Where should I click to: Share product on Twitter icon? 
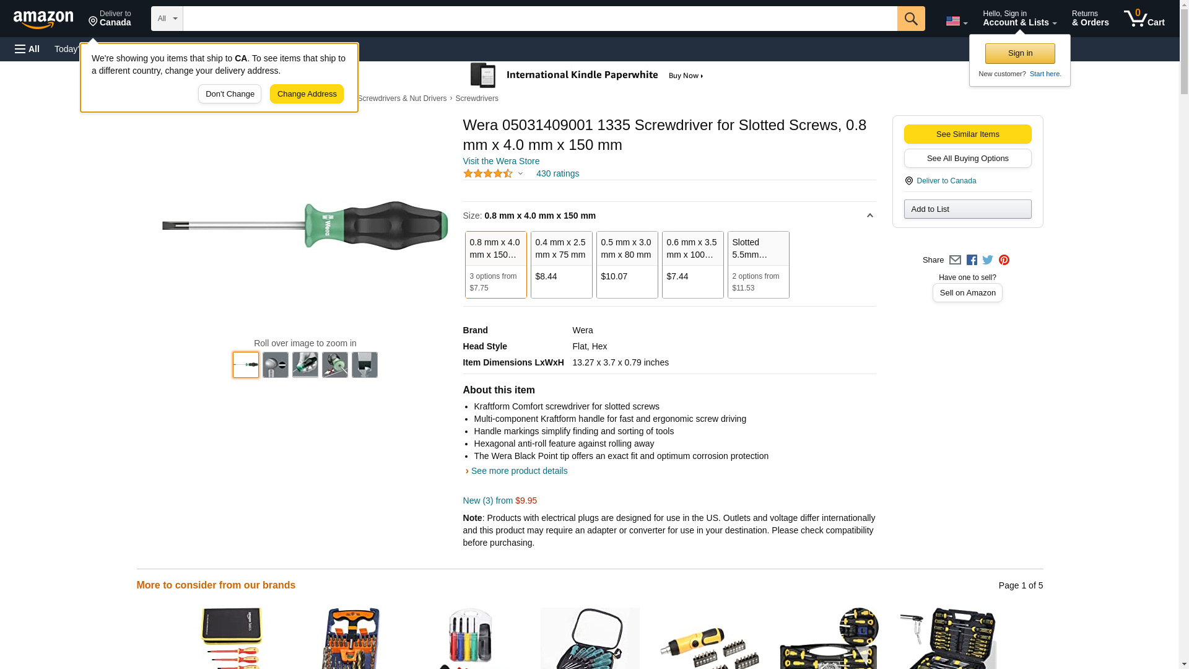(x=988, y=260)
